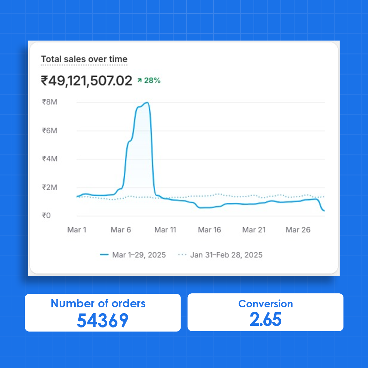Click the 28% growth percentage

click(152, 81)
